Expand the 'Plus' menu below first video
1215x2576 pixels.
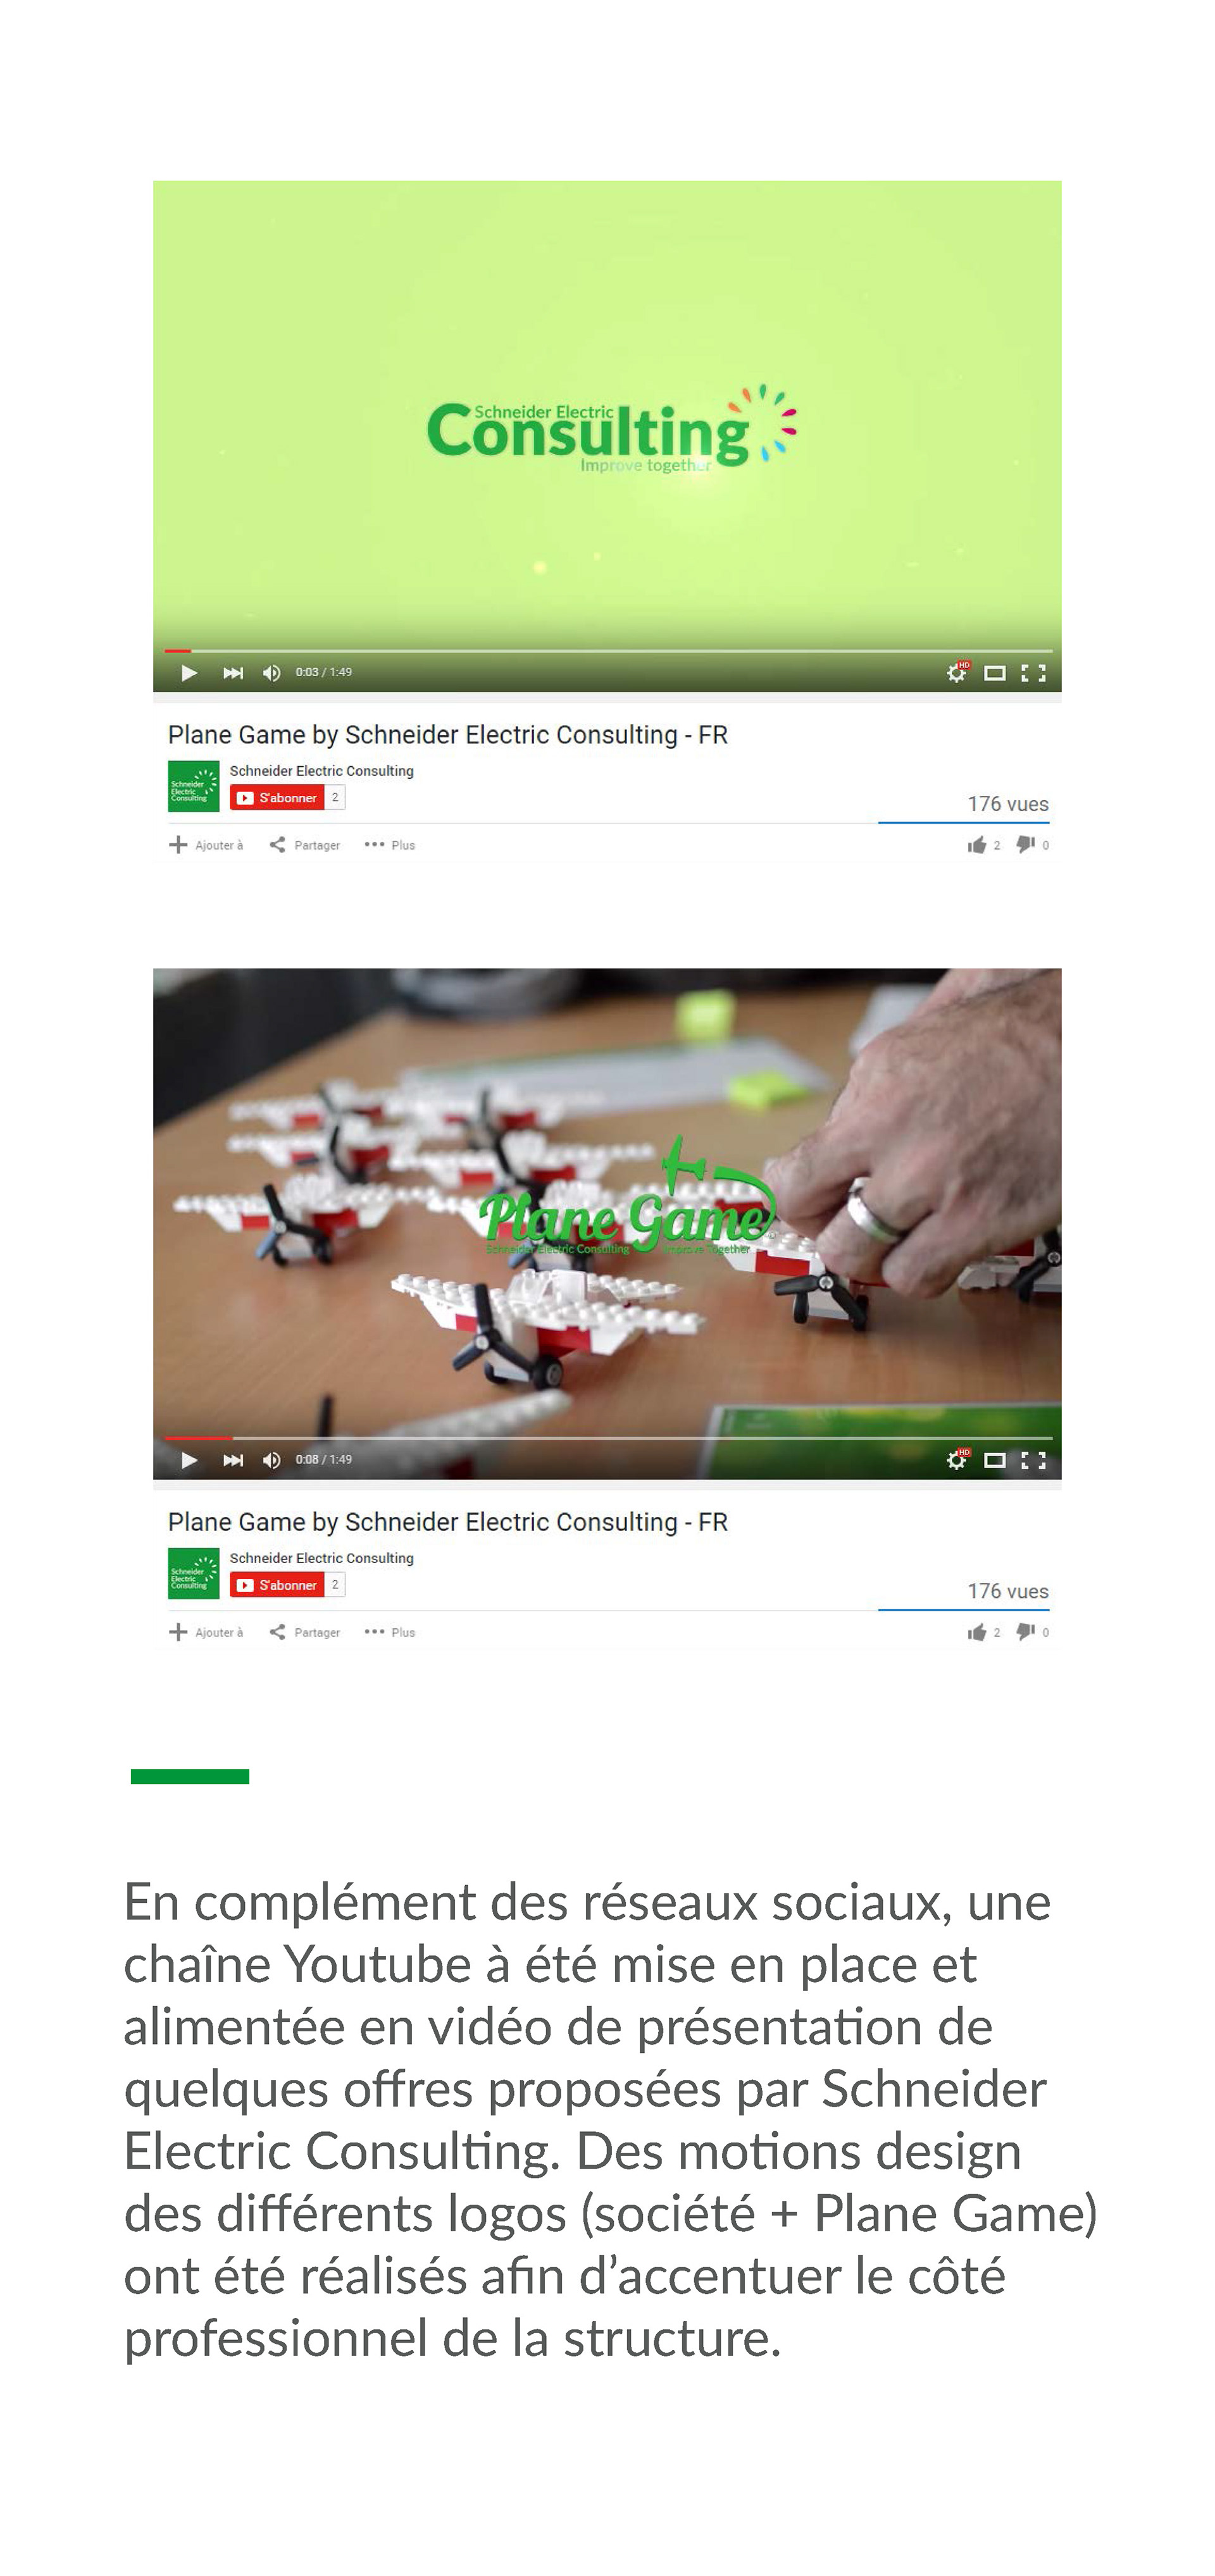coord(390,845)
